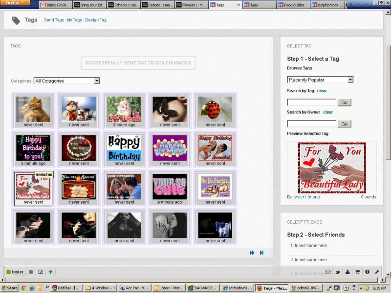Click down arrow of page vertical scrollbar

point(388,274)
